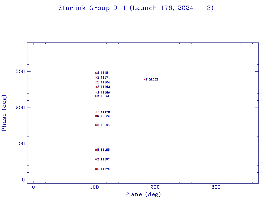Click the '200' tick label on Plane axis
Viewport: 272px width, 204px height.
click(155, 187)
